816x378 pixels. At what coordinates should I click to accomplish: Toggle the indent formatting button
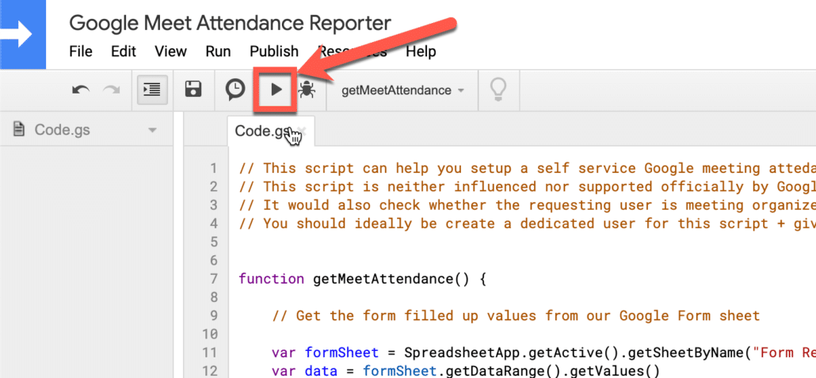coord(152,90)
